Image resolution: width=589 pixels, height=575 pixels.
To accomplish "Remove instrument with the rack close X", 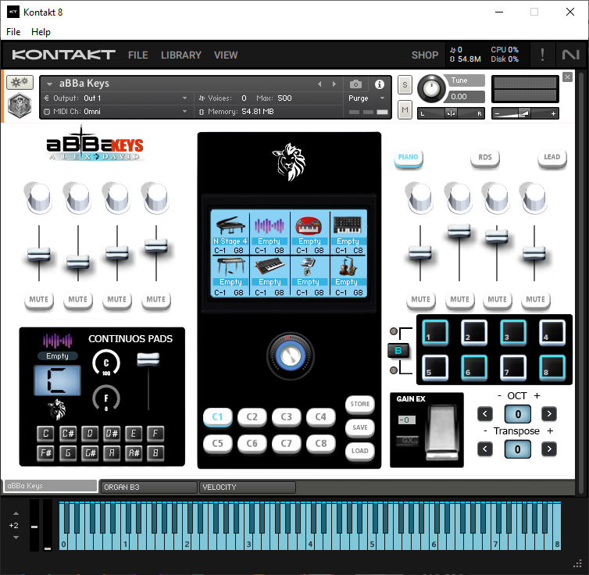I will (567, 77).
